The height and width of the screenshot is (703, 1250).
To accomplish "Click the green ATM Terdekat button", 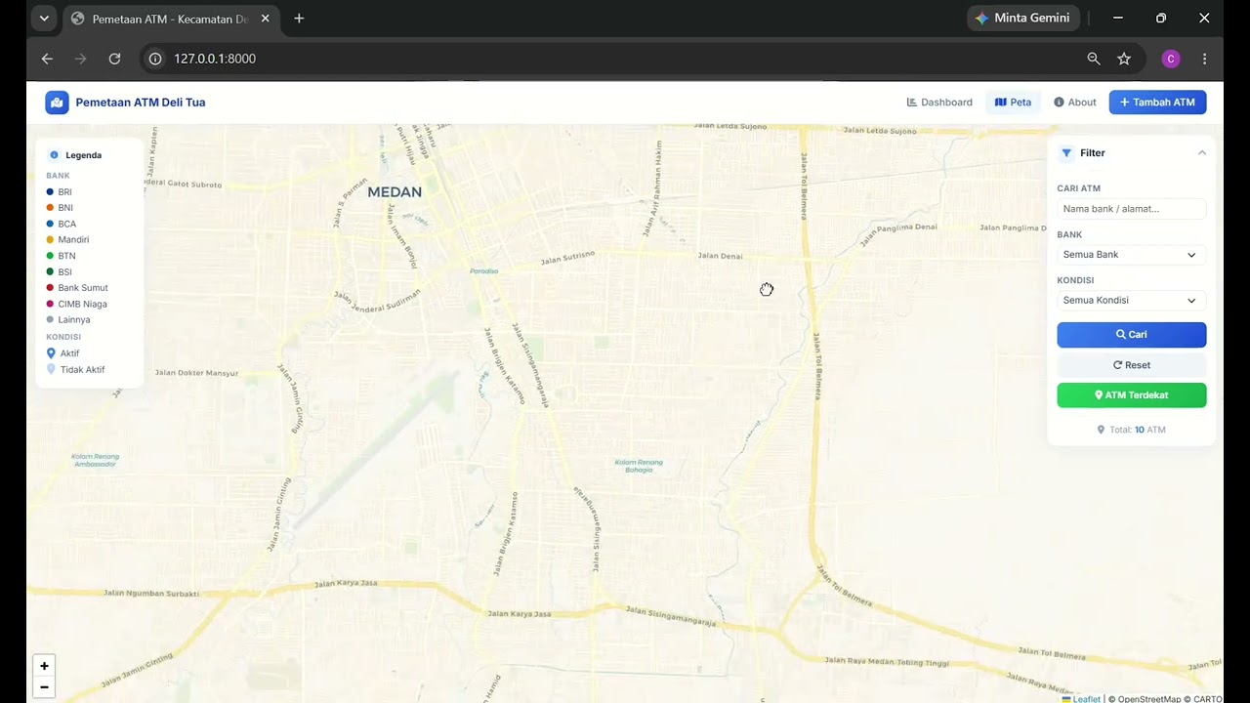I will [1131, 395].
